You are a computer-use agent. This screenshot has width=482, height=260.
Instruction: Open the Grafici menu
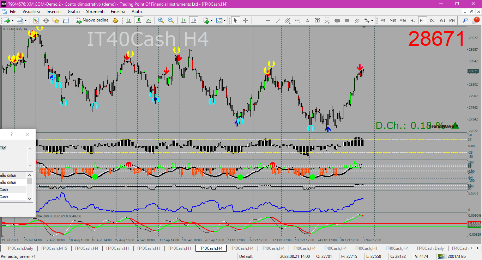coord(74,11)
